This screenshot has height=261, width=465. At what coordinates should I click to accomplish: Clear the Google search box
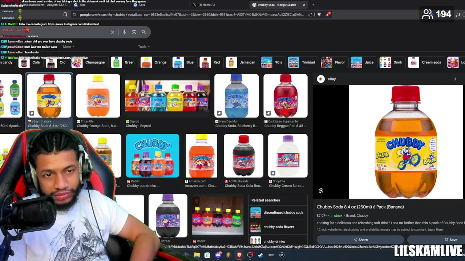[x=113, y=32]
